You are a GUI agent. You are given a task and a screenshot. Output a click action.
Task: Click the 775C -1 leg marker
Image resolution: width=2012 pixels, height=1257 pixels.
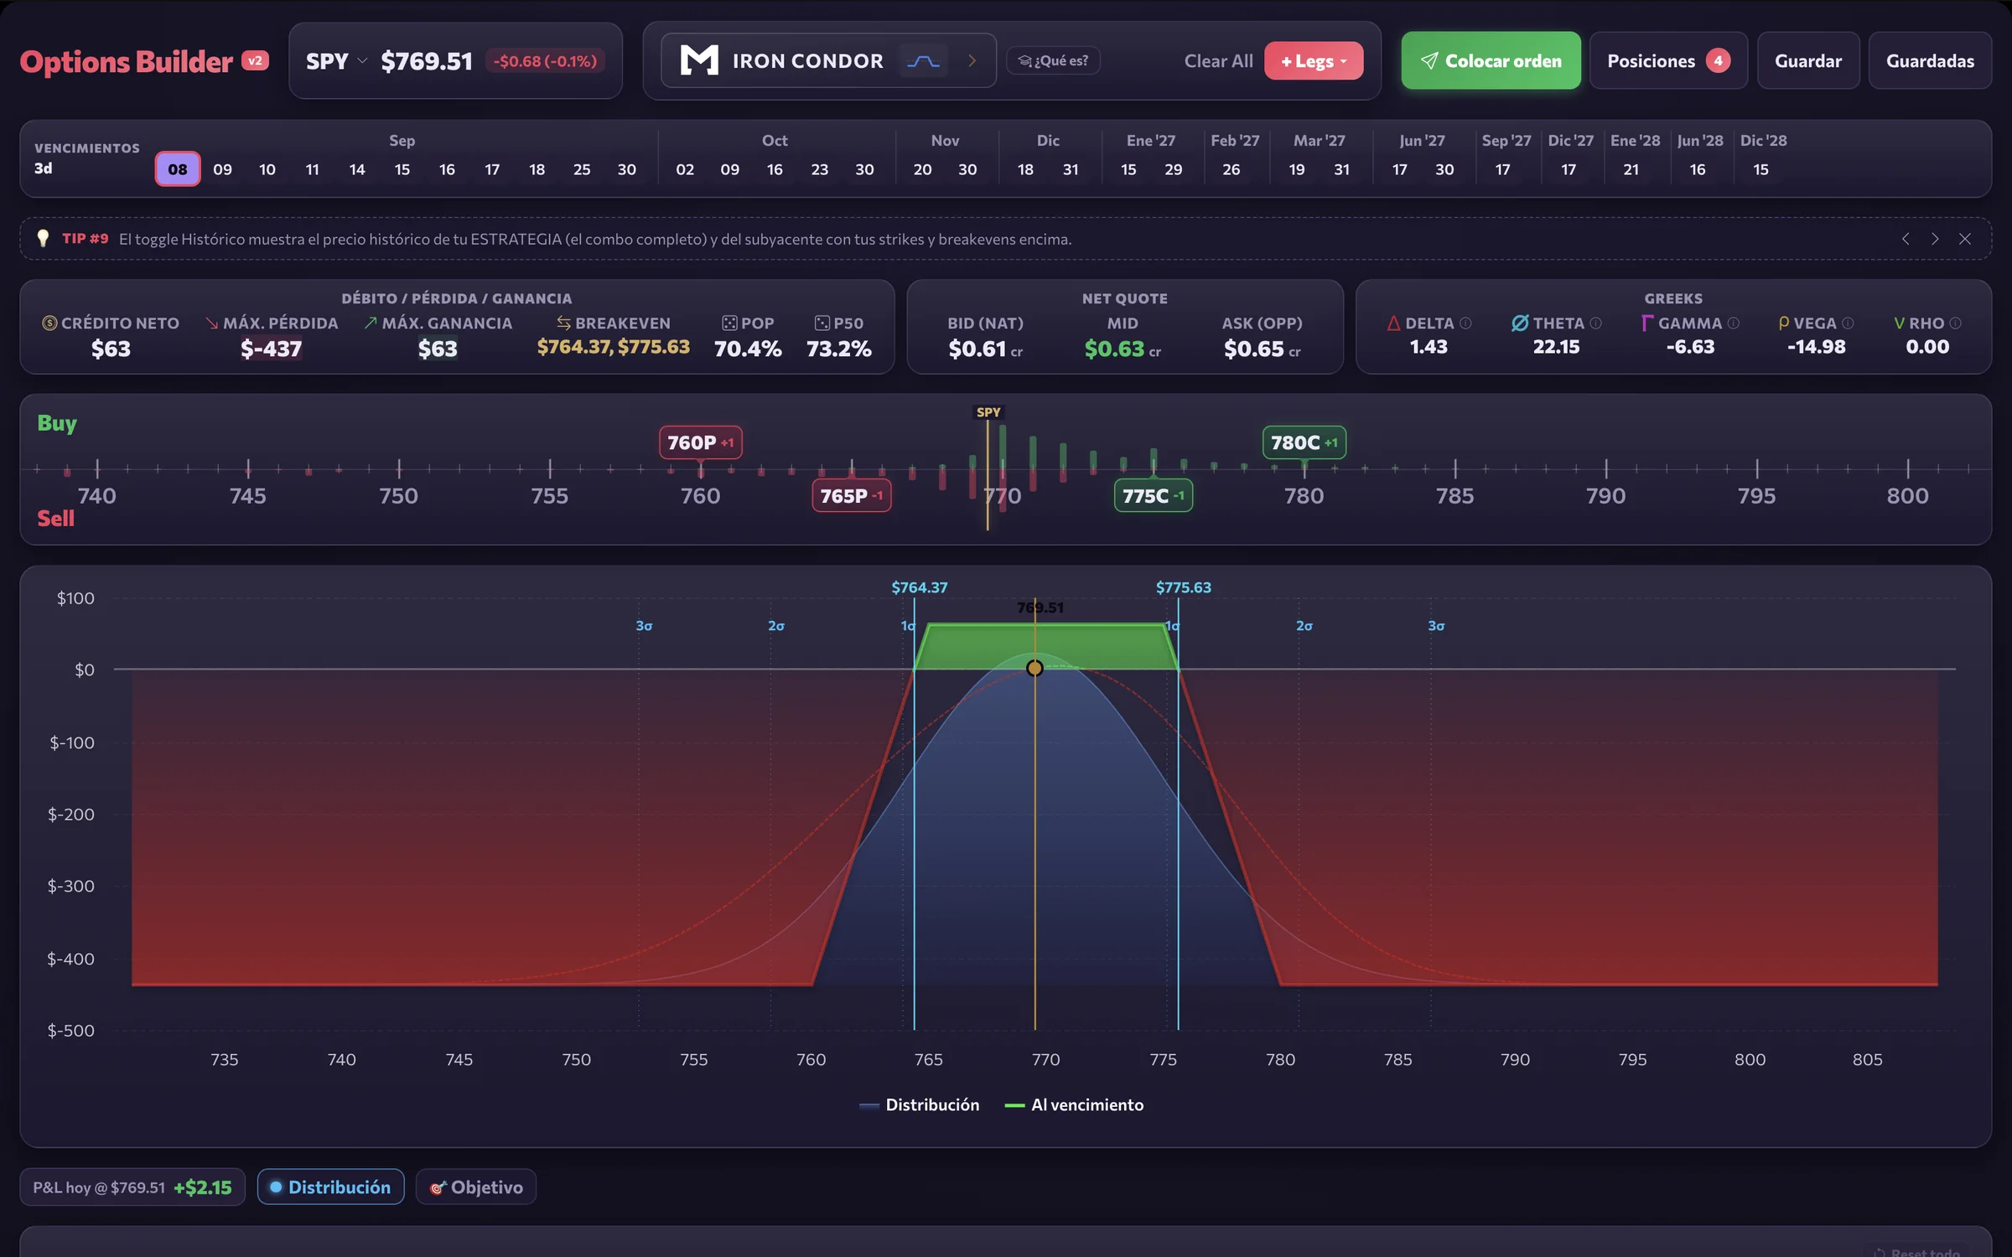(1153, 496)
